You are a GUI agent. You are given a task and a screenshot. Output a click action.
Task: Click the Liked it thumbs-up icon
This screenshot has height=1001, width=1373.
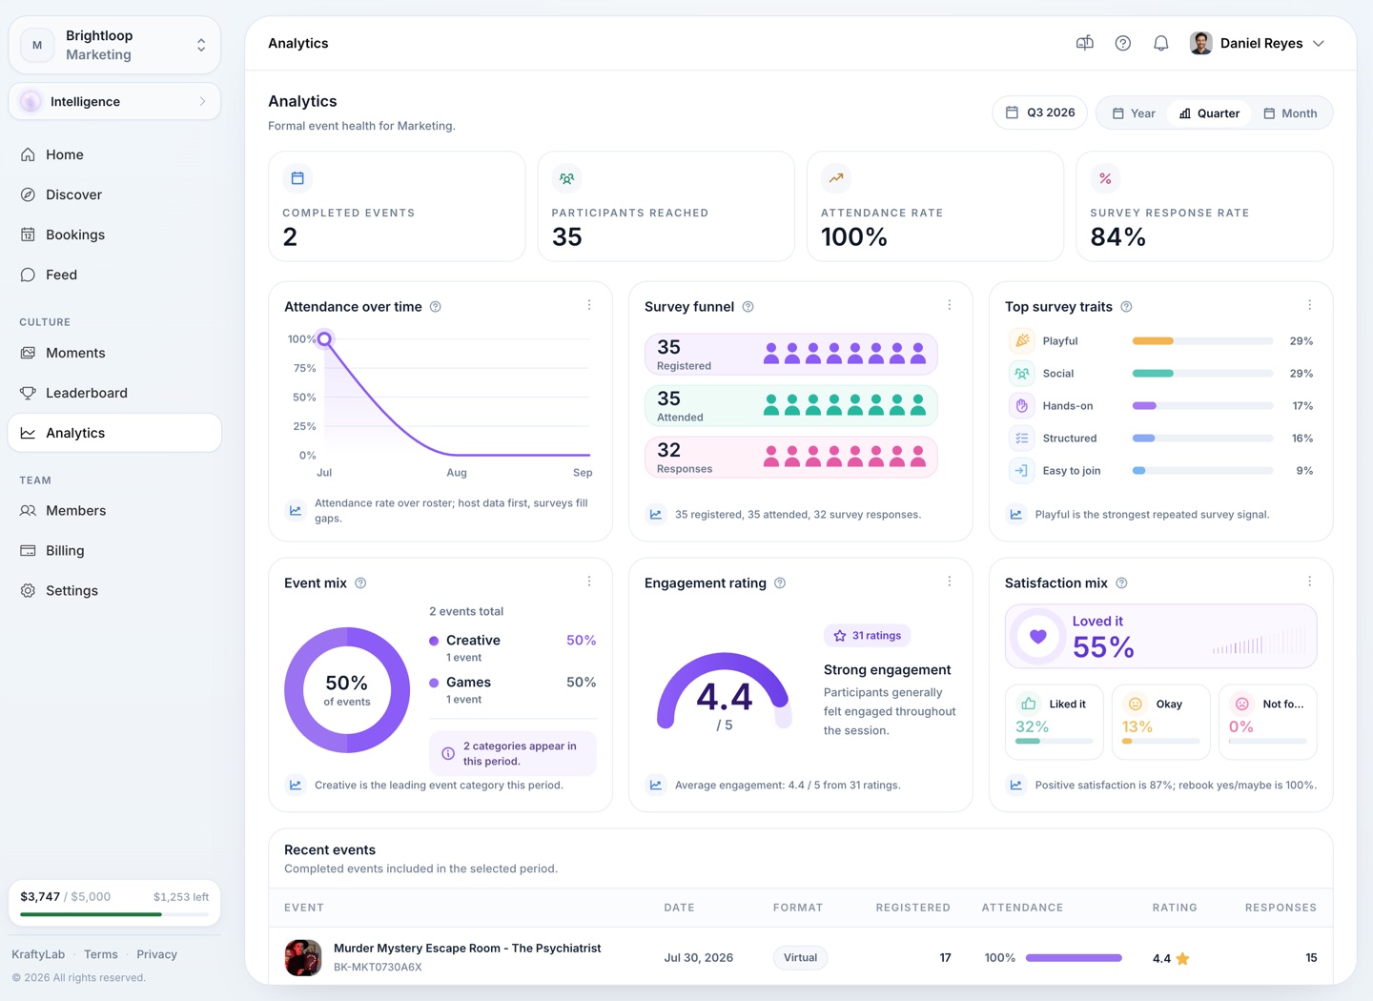tap(1029, 704)
